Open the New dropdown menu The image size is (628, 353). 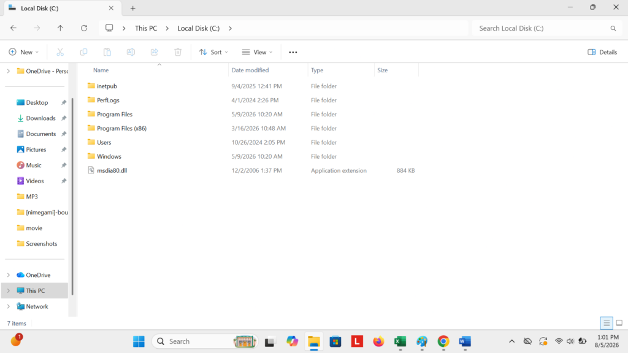[24, 52]
